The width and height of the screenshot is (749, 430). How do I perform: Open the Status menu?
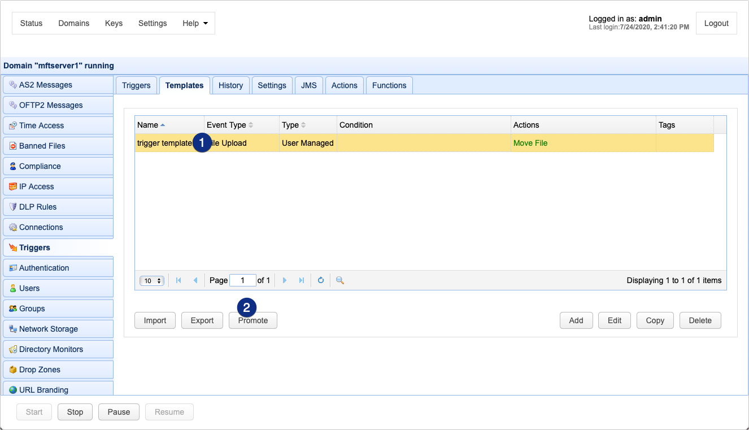point(31,23)
